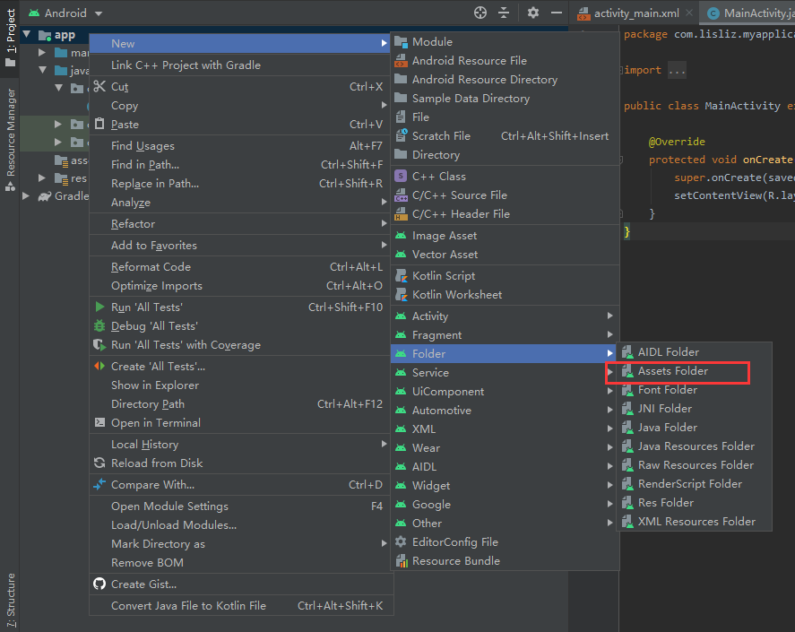Click the C++ Class icon

[x=401, y=176]
